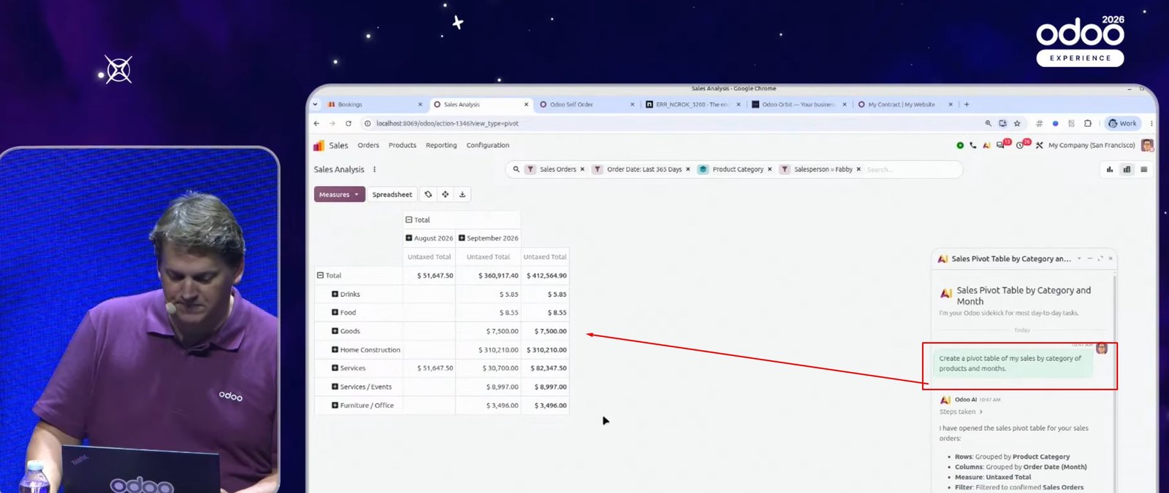Open Chrome extensions puzzle icon
Image resolution: width=1169 pixels, height=493 pixels.
click(1088, 123)
